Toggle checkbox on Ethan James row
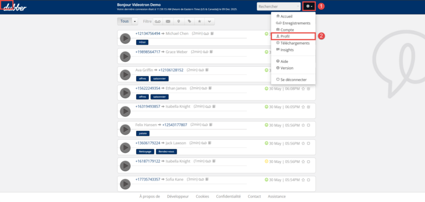 pyautogui.click(x=308, y=88)
